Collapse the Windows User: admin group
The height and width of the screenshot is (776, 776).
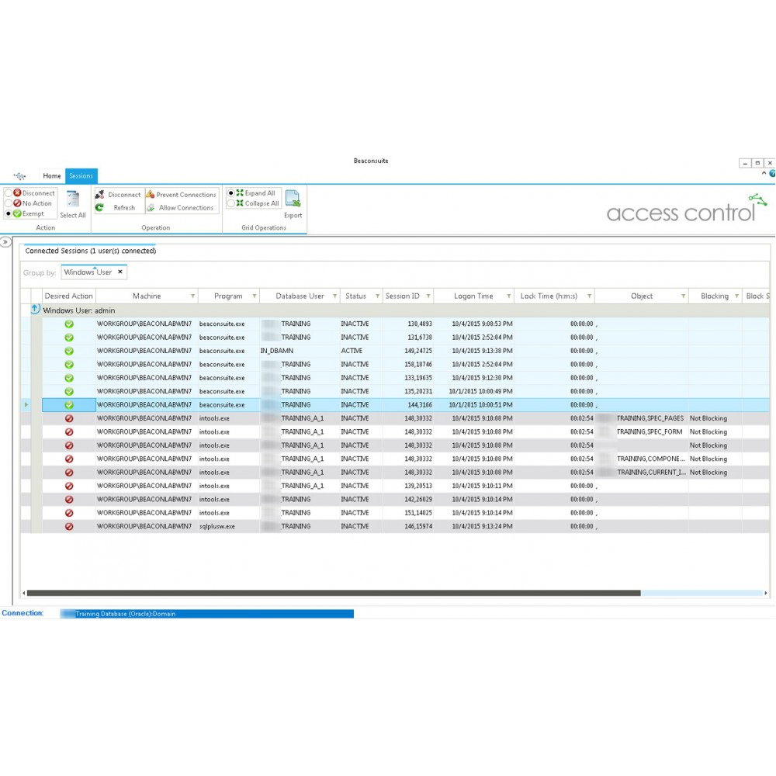35,310
